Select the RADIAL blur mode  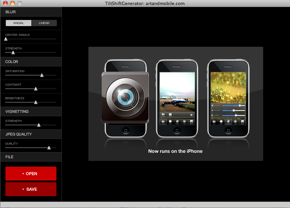pos(18,23)
